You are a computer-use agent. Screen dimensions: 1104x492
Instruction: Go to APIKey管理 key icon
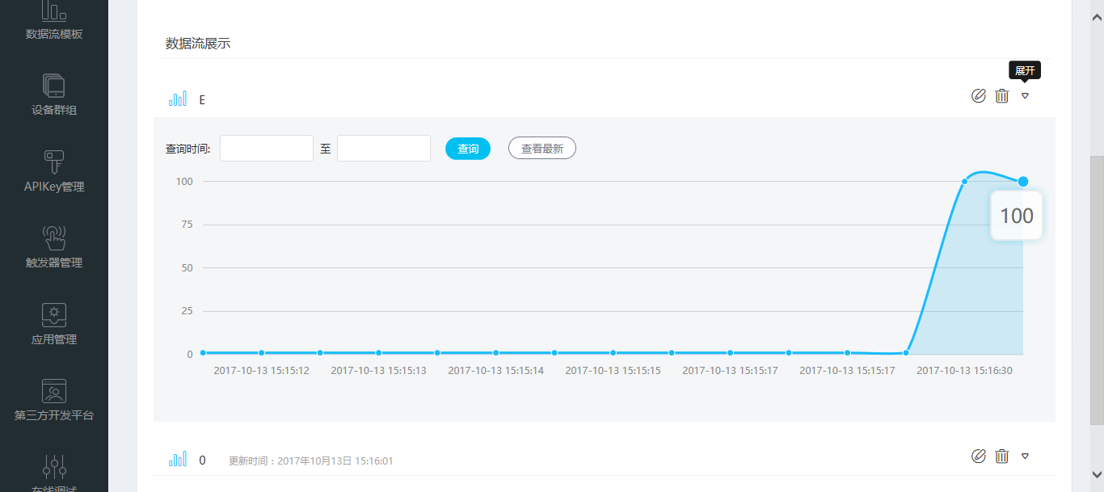click(54, 162)
